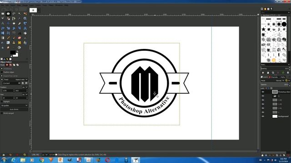Viewport: 291px width, 163px height.
Task: Toggle the Fixed aspect checkbox
Action: click(x=2, y=80)
